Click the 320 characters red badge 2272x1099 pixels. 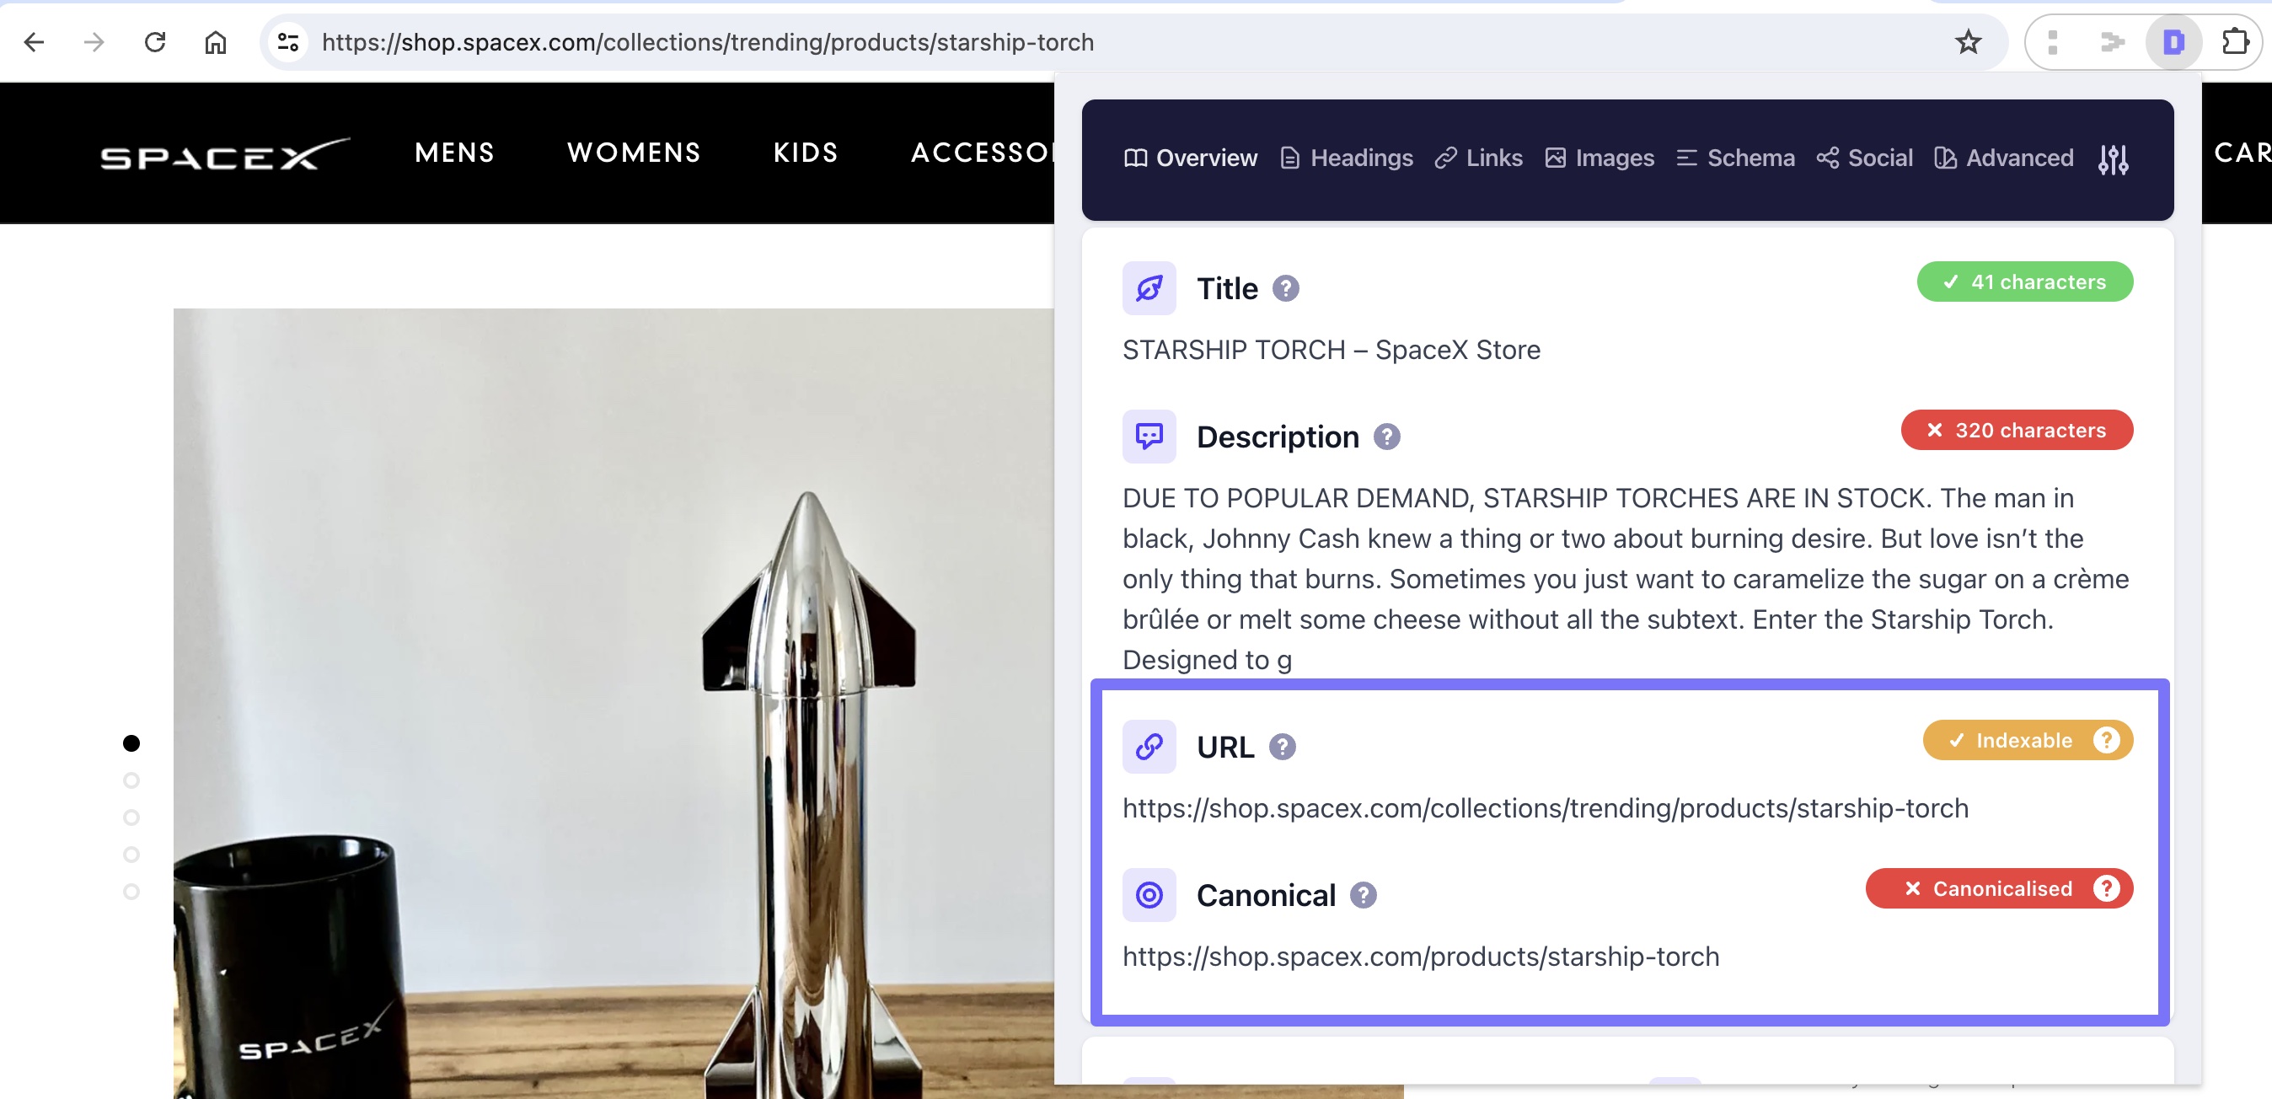click(2017, 431)
